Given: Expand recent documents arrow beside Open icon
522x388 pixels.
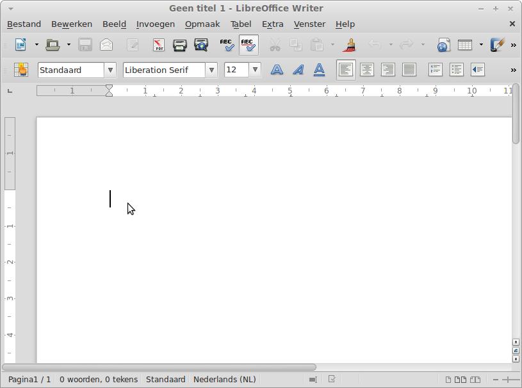Looking at the screenshot, I should pyautogui.click(x=69, y=45).
